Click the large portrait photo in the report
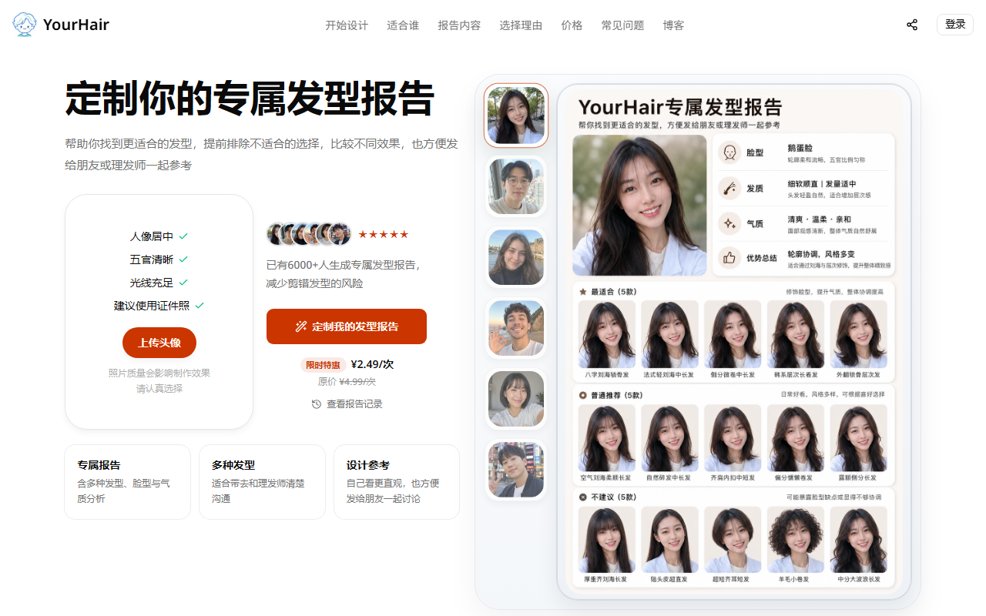This screenshot has height=616, width=986. pyautogui.click(x=639, y=205)
